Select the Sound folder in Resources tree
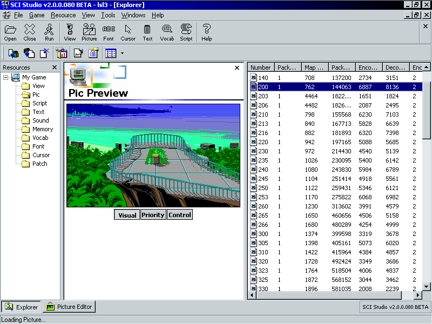The image size is (432, 324). click(40, 120)
